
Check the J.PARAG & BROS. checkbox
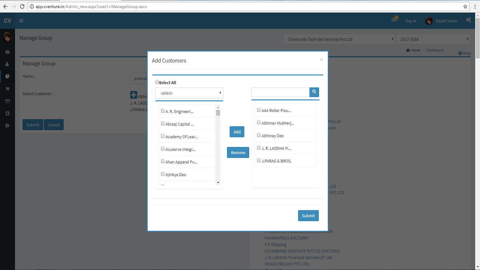pos(259,161)
